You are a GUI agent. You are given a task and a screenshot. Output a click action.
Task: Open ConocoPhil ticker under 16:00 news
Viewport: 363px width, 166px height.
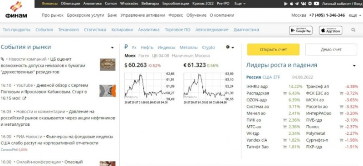(x=9, y=150)
